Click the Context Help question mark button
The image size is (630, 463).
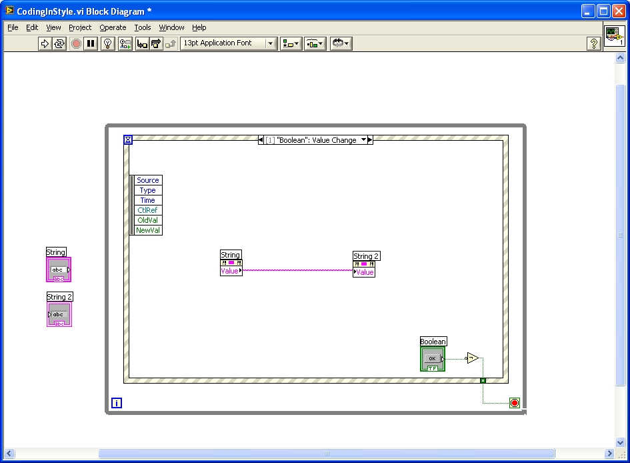pos(593,43)
